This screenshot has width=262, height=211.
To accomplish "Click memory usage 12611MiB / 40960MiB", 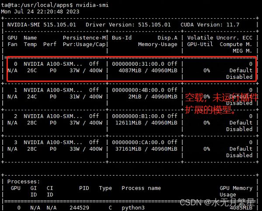I will (x=146, y=123).
